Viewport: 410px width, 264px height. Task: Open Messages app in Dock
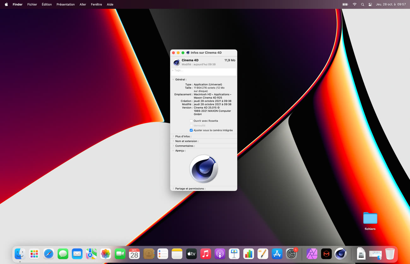point(63,254)
